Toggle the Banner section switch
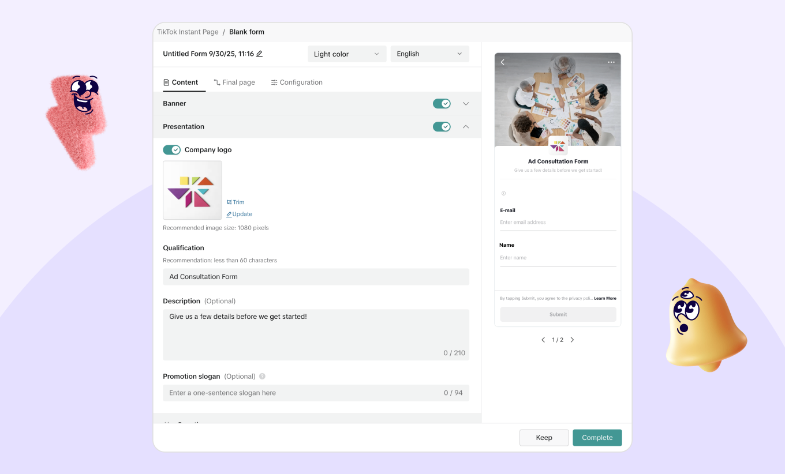This screenshot has height=474, width=785. pyautogui.click(x=442, y=104)
